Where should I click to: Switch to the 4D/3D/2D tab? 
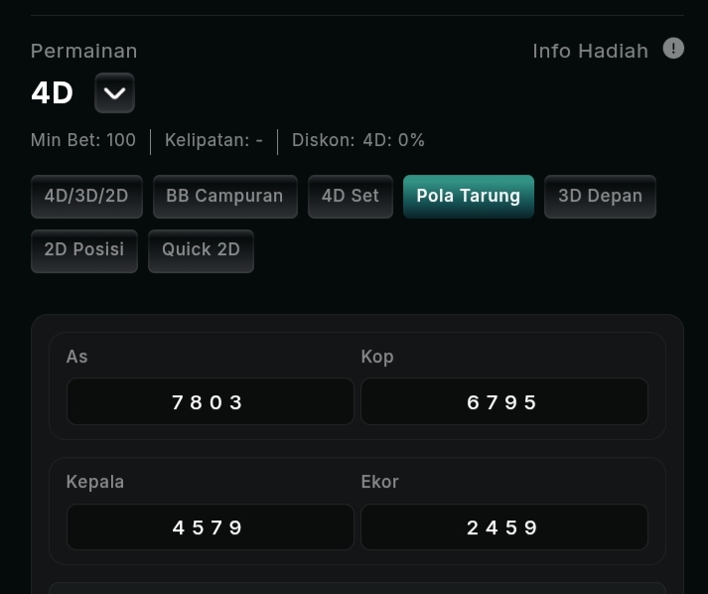click(x=86, y=196)
